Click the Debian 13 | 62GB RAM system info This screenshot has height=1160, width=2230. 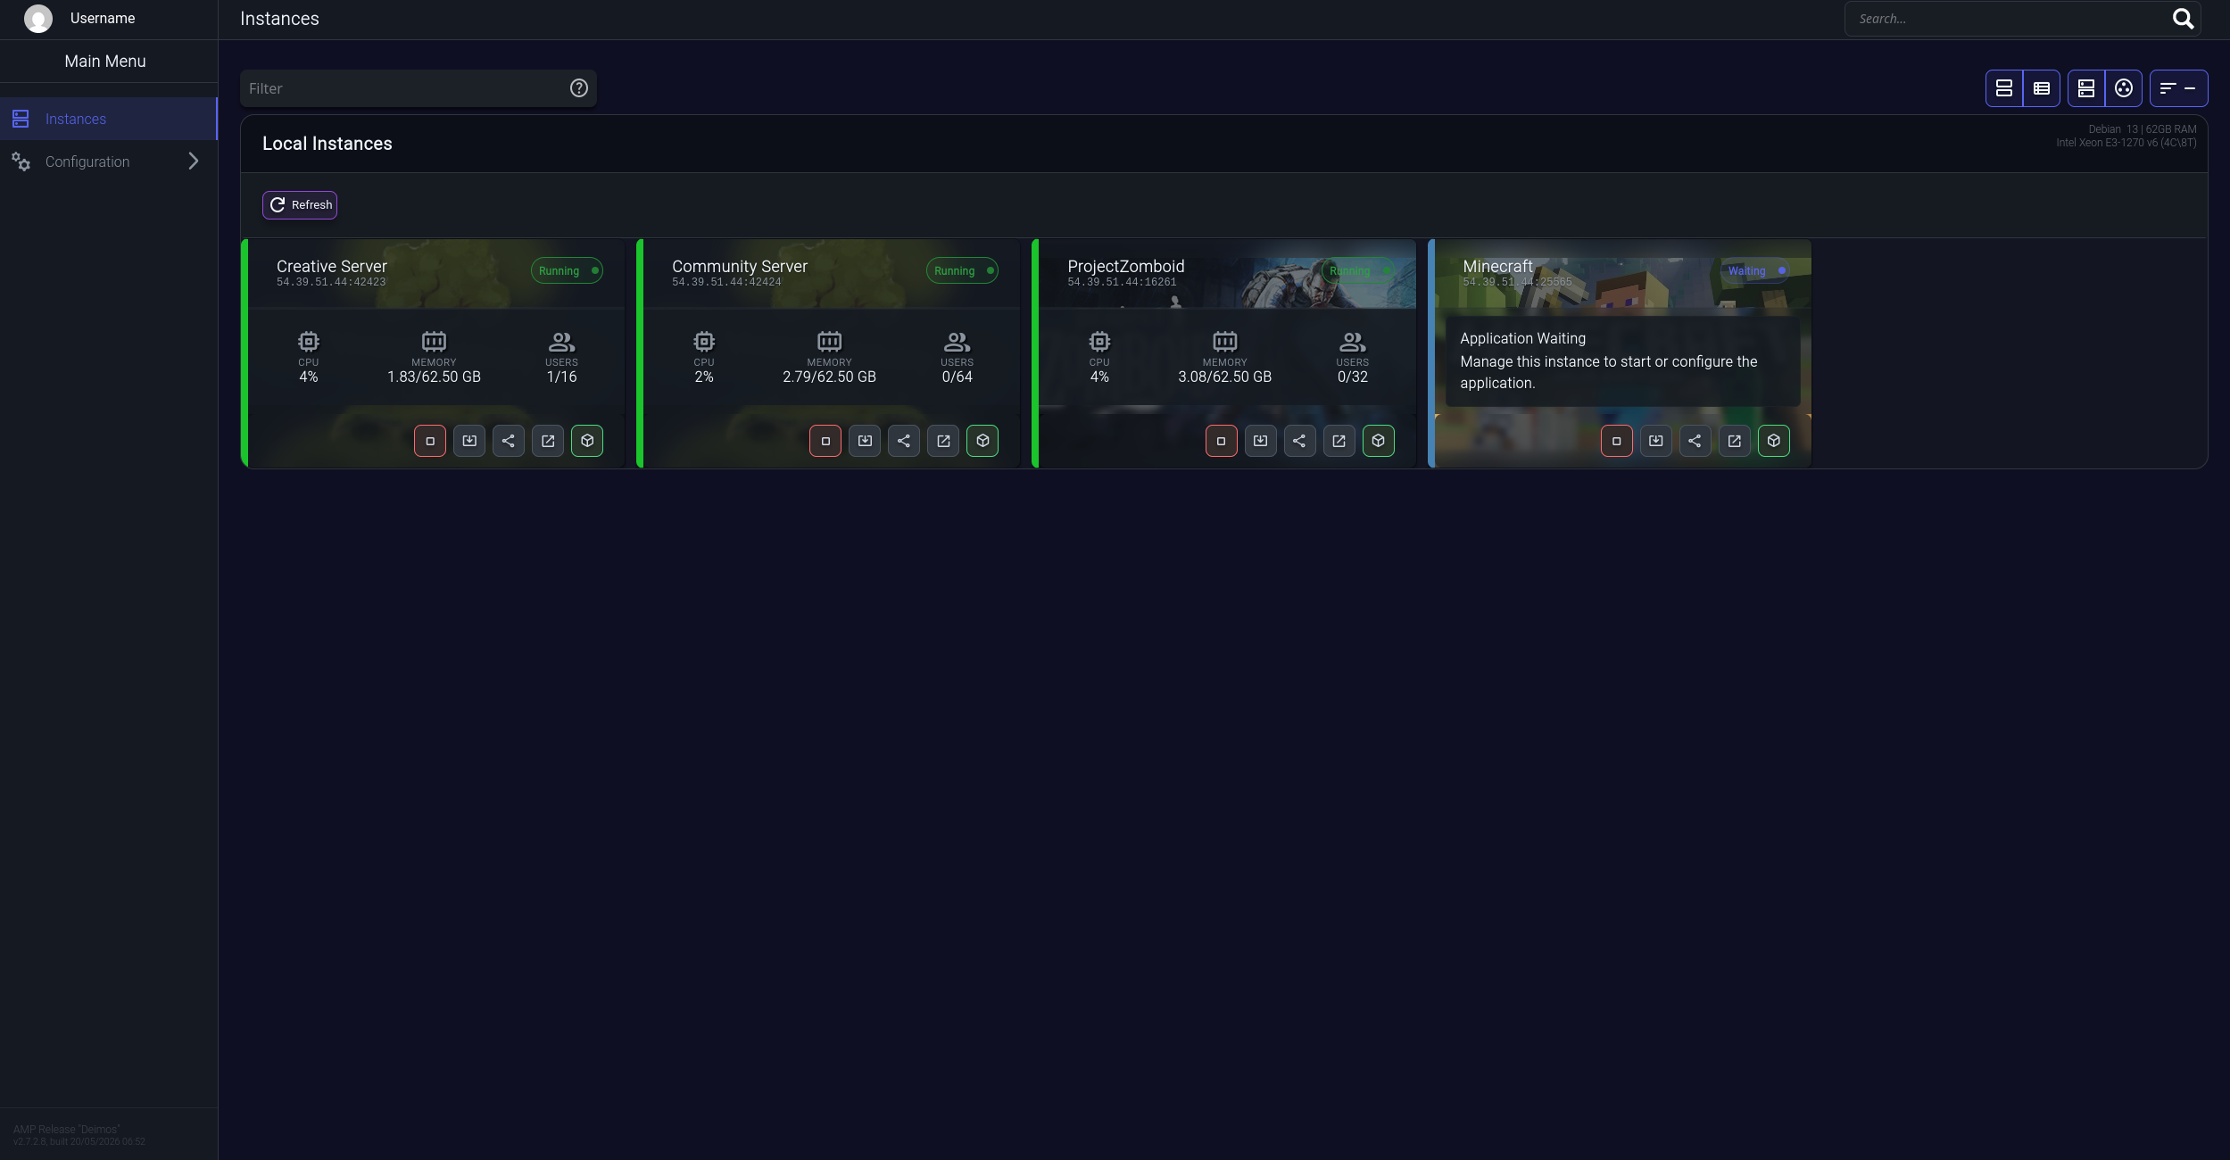(2142, 129)
